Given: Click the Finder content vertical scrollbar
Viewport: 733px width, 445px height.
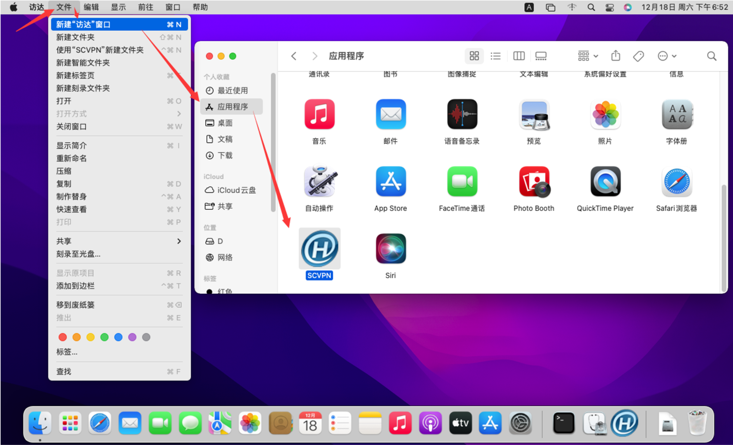Looking at the screenshot, I should [723, 238].
